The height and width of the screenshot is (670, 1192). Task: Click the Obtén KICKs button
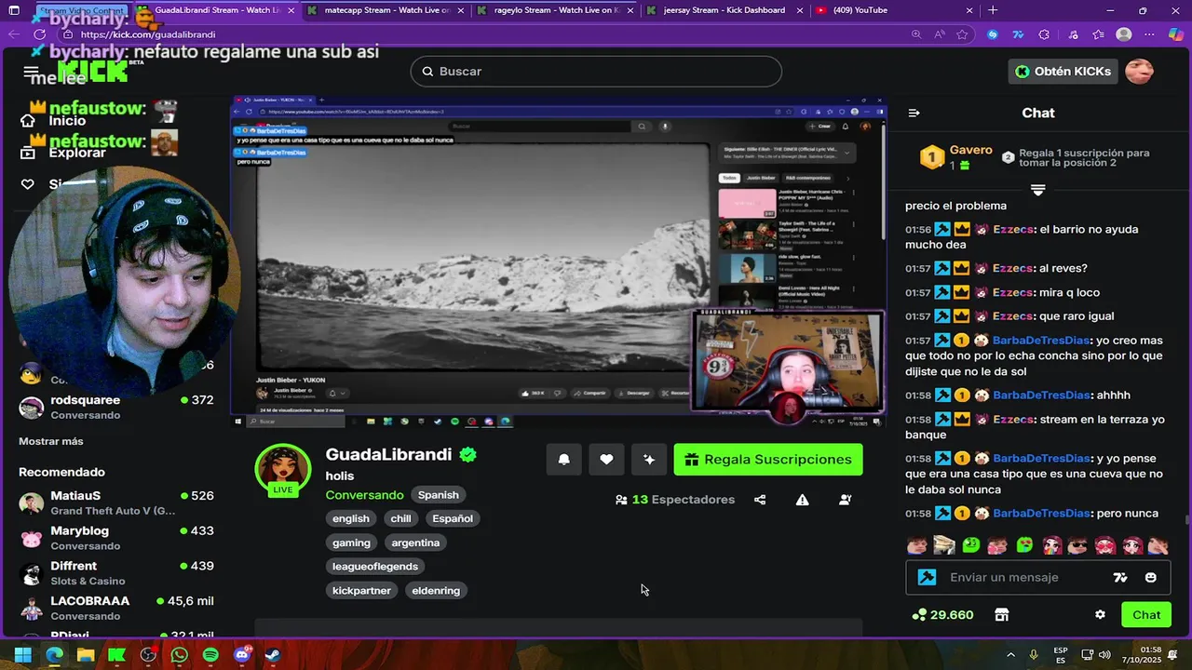pyautogui.click(x=1063, y=72)
